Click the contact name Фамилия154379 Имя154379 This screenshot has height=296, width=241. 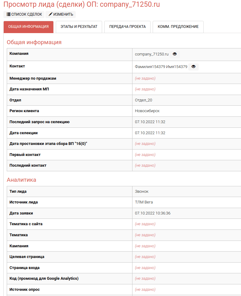(x=161, y=66)
